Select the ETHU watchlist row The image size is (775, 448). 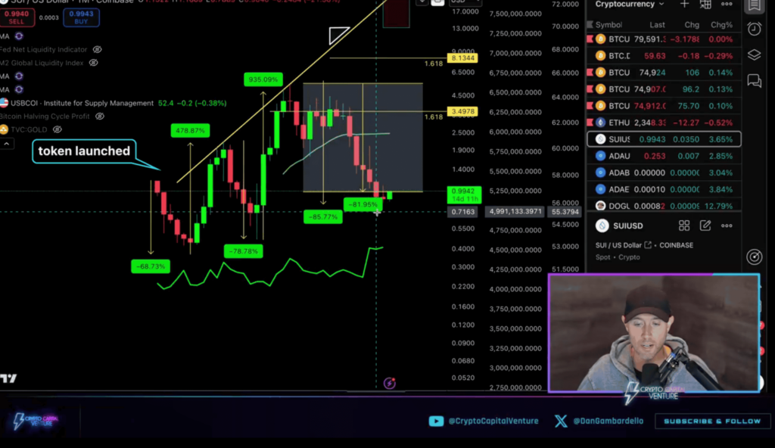664,123
